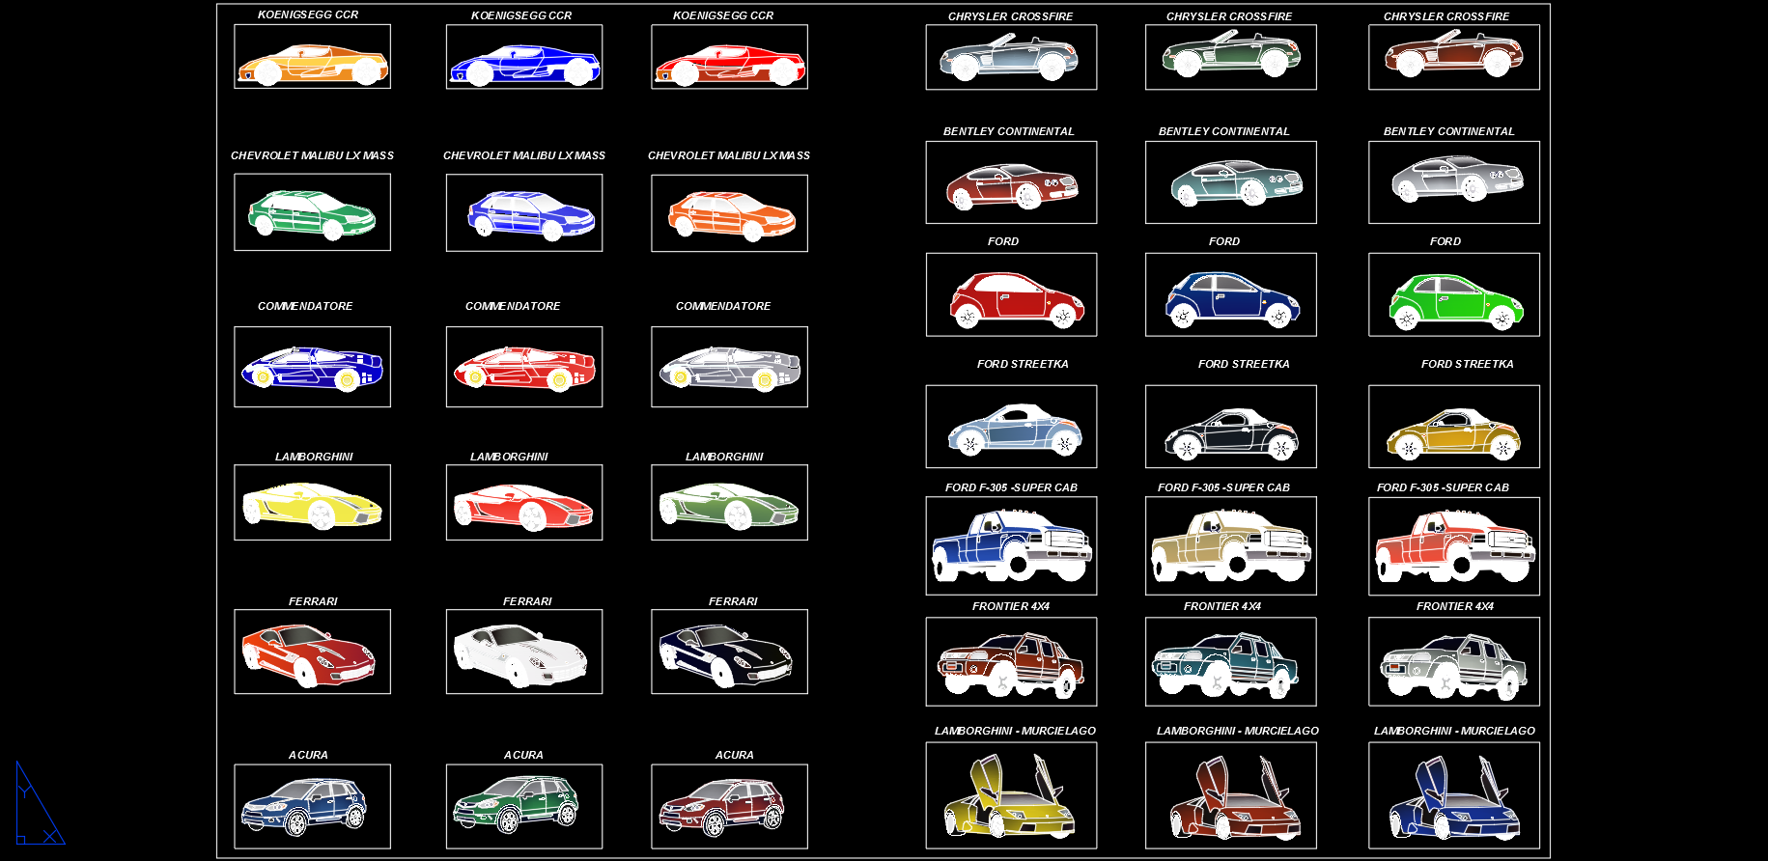Pick the dark red Lamborghini Murcielago
Viewport: 1768px width, 861px height.
pyautogui.click(x=1235, y=798)
